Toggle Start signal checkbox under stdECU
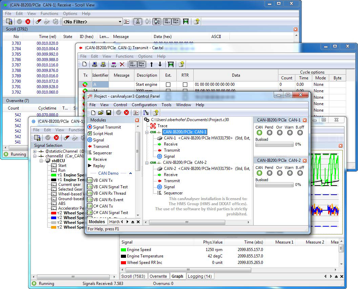The width and height of the screenshot is (358, 289). [54, 166]
